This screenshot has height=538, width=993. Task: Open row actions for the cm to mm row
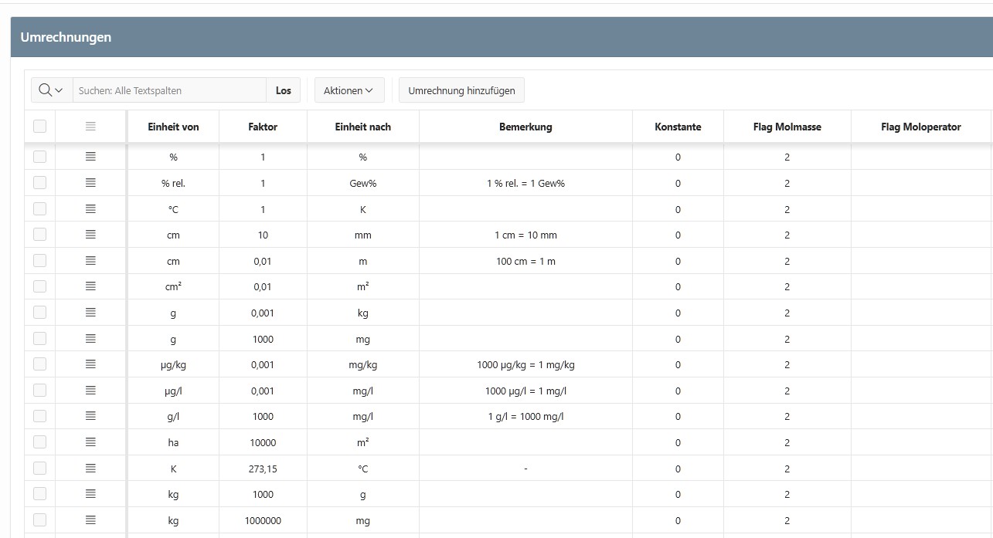90,235
